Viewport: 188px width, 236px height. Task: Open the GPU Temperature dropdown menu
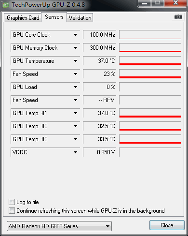click(75, 61)
